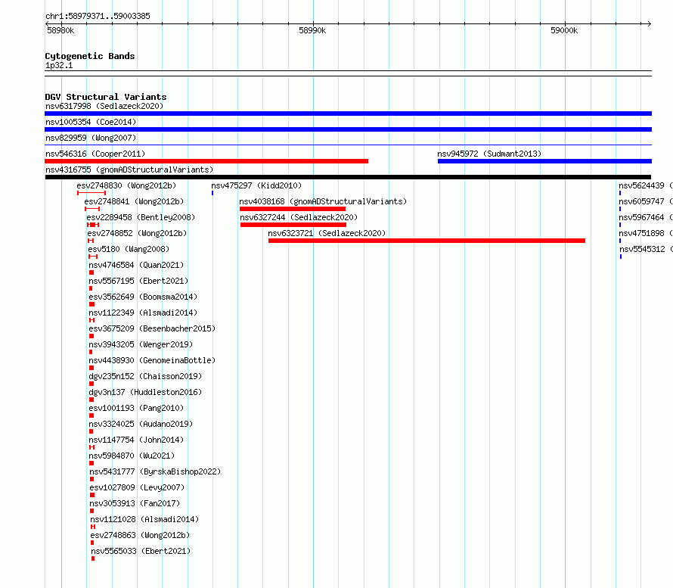The height and width of the screenshot is (588, 673).
Task: Click the nsv546316 (Cooper2011) label
Action: 95,154
